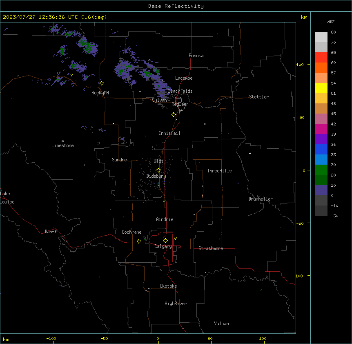The width and height of the screenshot is (352, 344).
Task: Click the dBZ legend heading
Action: click(x=331, y=22)
